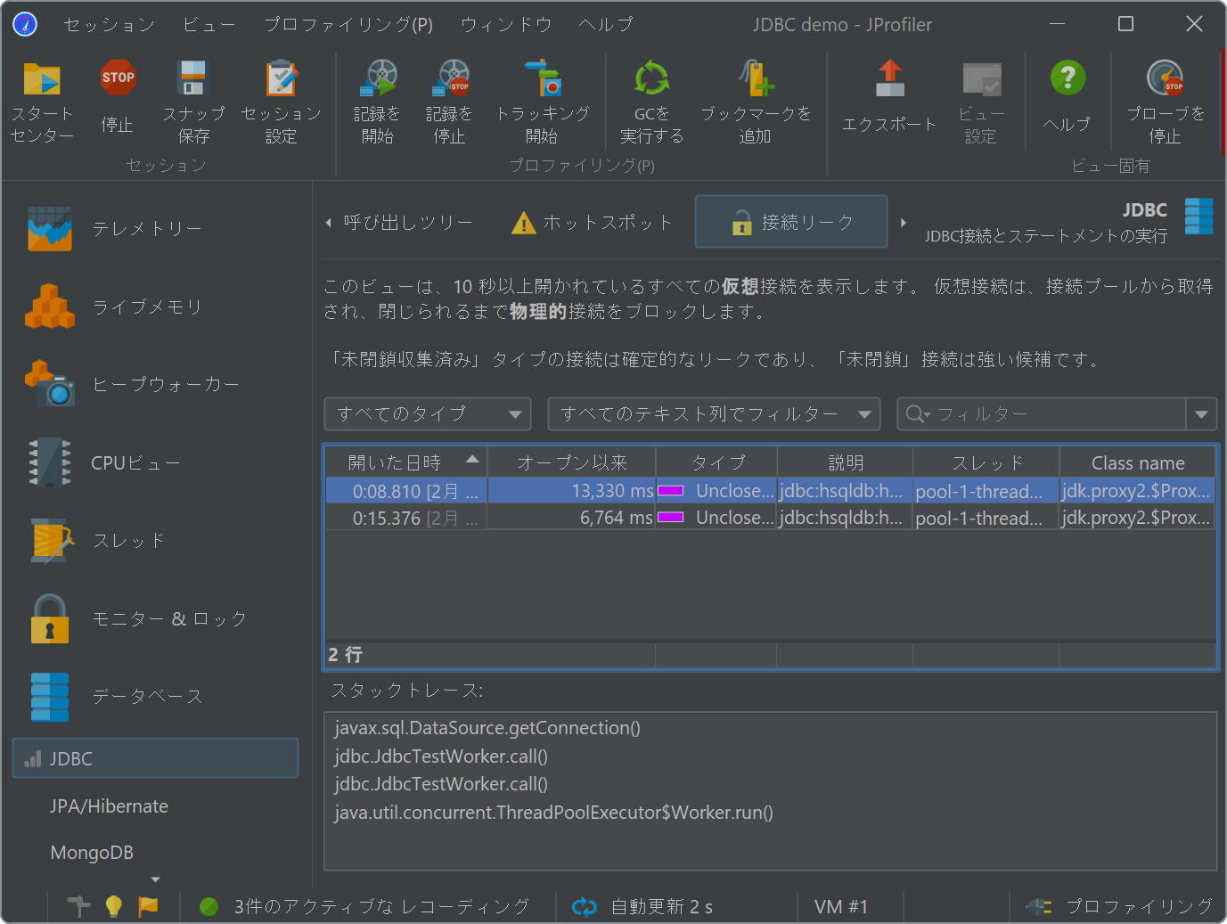Viewport: 1227px width, 924px height.
Task: Open ヘルプ question mark icon
Action: [1067, 78]
